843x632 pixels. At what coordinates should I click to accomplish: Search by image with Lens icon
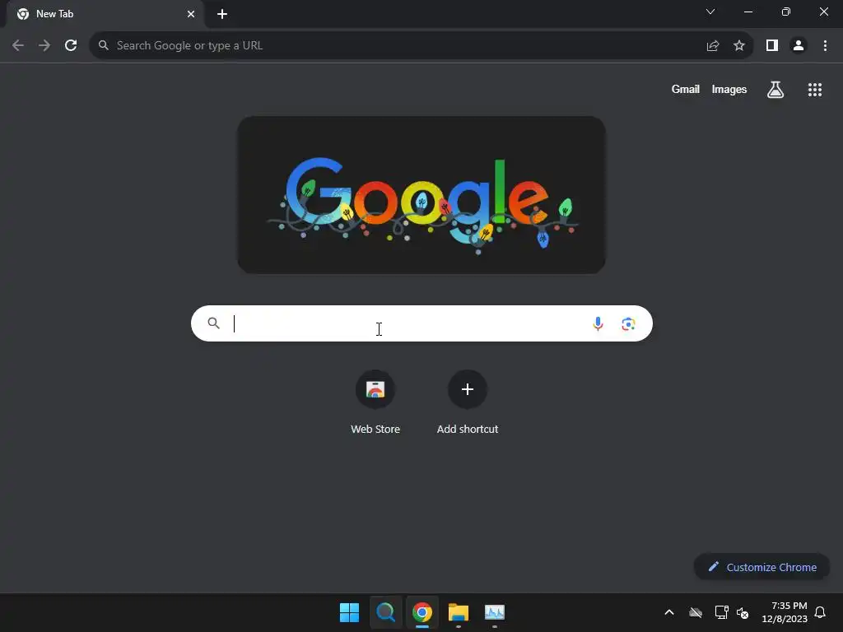click(628, 323)
